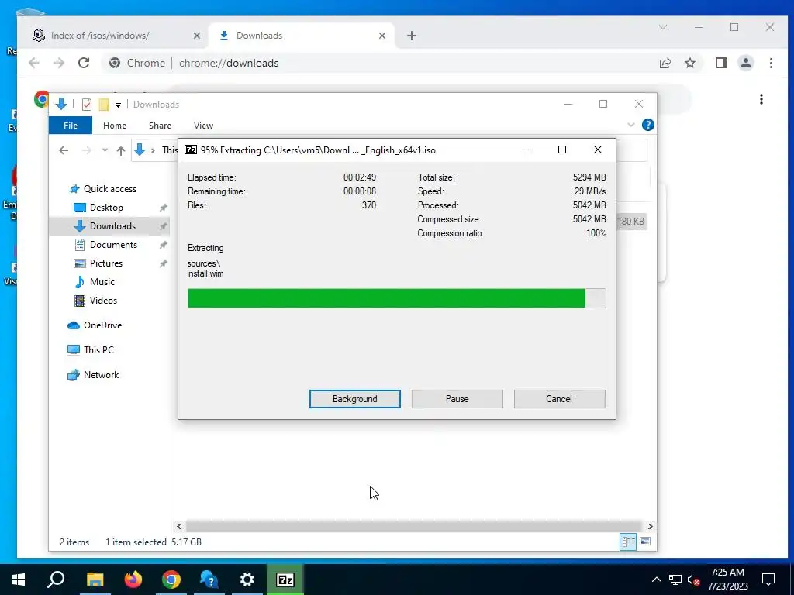This screenshot has height=595, width=794.
Task: Open a new Chrome tab
Action: pos(412,36)
